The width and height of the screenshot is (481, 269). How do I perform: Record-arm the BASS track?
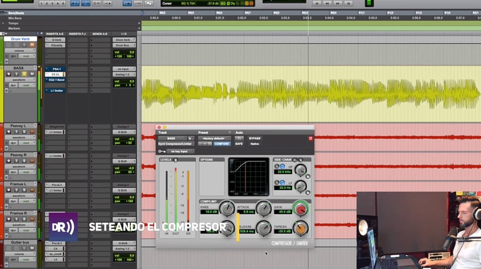(x=9, y=74)
